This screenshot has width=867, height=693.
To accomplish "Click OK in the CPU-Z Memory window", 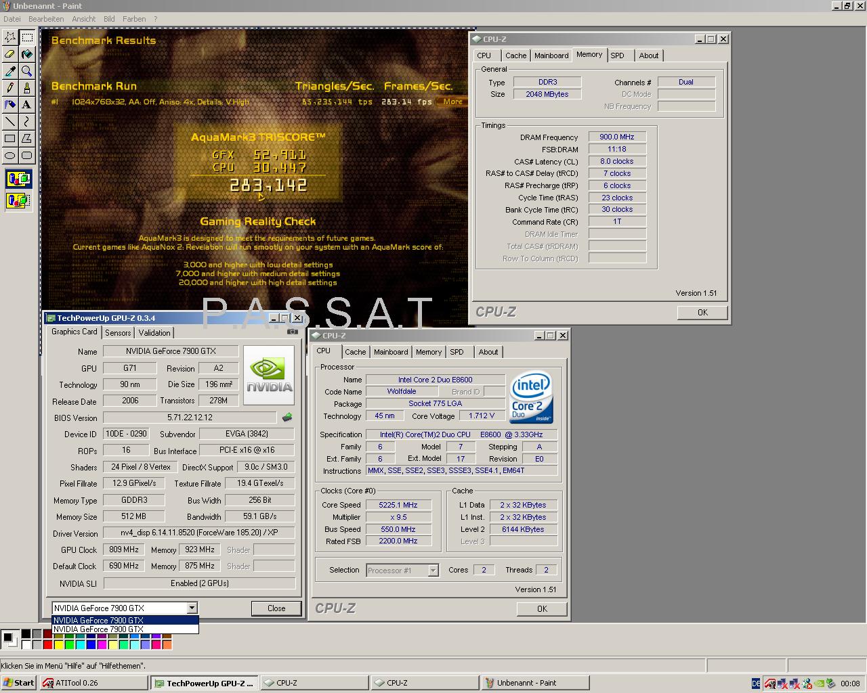I will coord(702,313).
